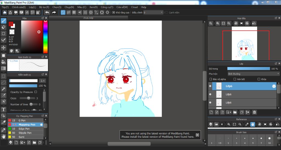
Task: Enable the Bảo vệ alpha checkbox
Action: [210, 79]
